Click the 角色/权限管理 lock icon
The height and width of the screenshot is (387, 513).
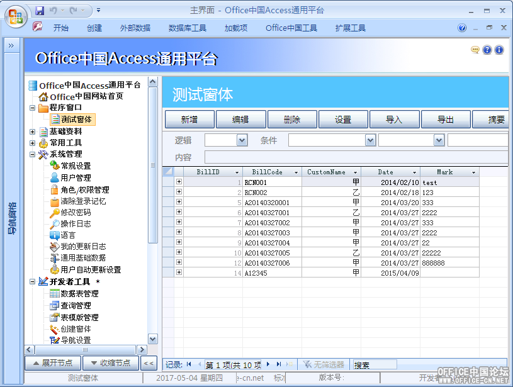coord(55,189)
